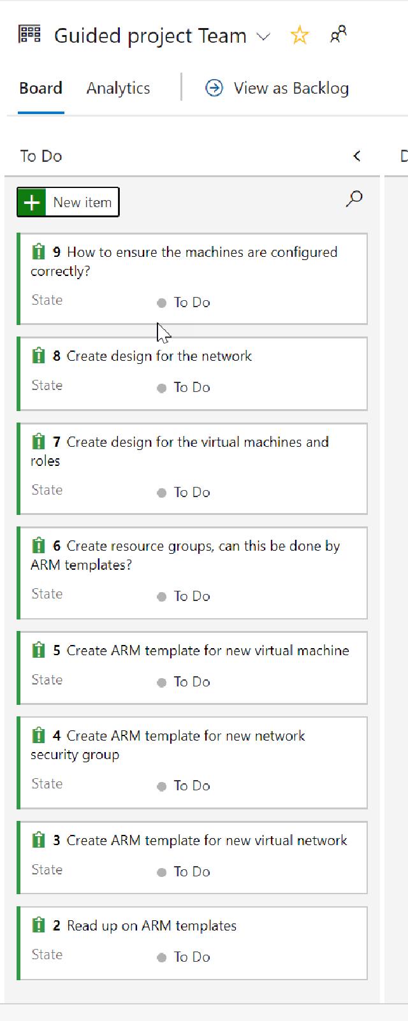Click the work item icon on card 5
The height and width of the screenshot is (1021, 408).
pos(38,651)
